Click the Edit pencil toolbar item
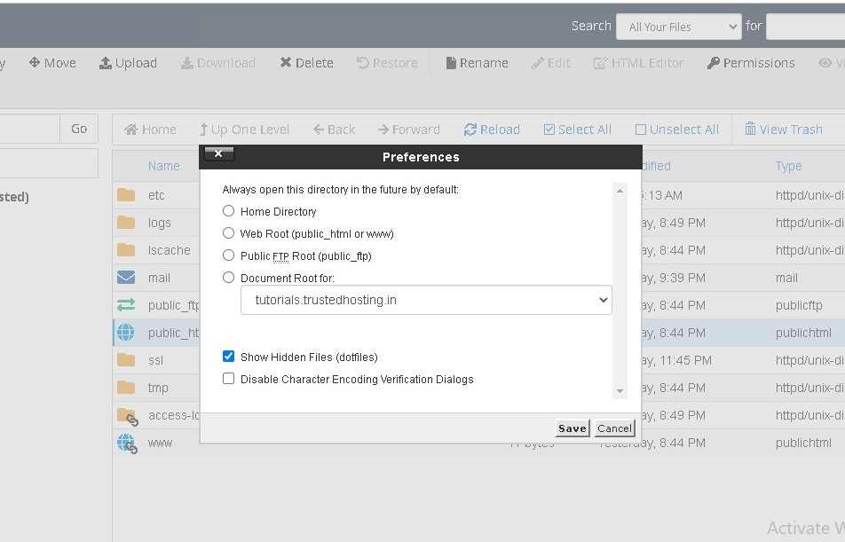845x542 pixels. pyautogui.click(x=550, y=63)
